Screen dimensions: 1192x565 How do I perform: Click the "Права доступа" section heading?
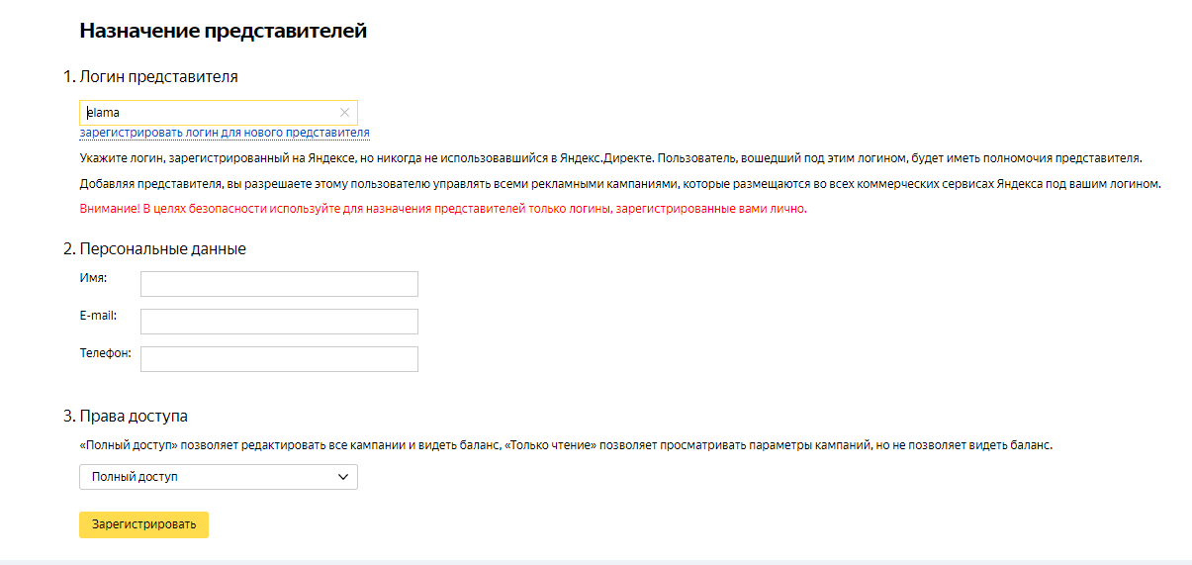pos(134,416)
